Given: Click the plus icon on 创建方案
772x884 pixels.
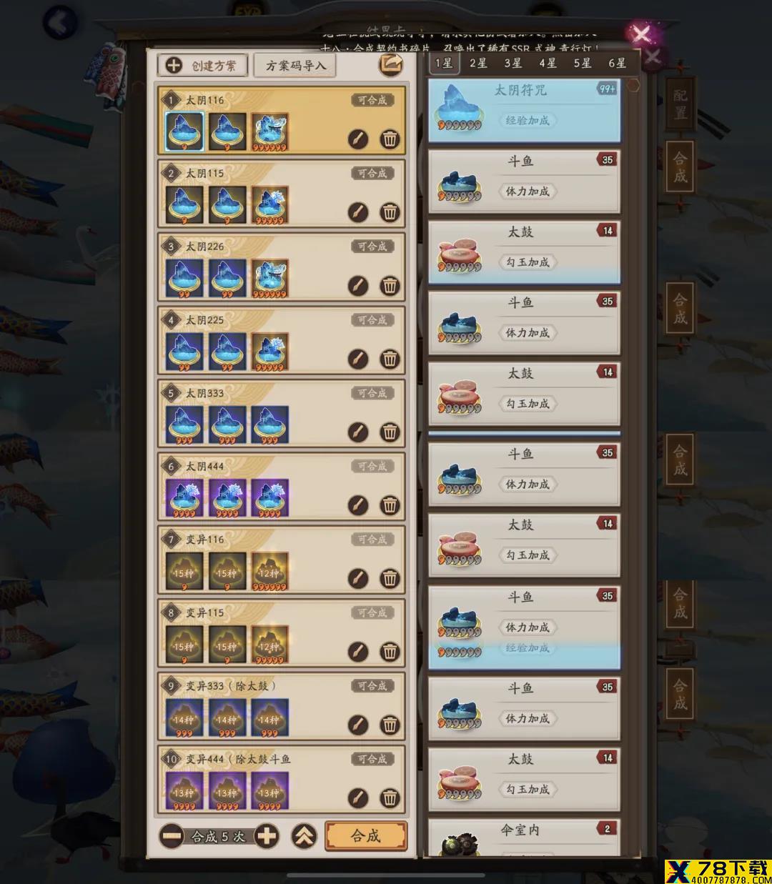Looking at the screenshot, I should pos(174,65).
